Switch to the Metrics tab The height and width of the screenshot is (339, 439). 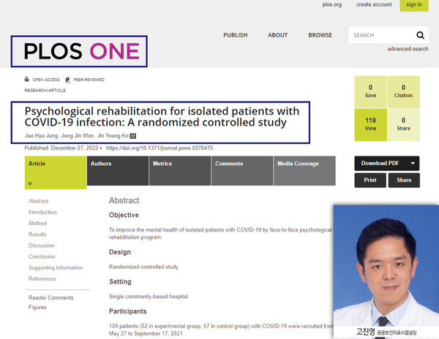coord(179,169)
